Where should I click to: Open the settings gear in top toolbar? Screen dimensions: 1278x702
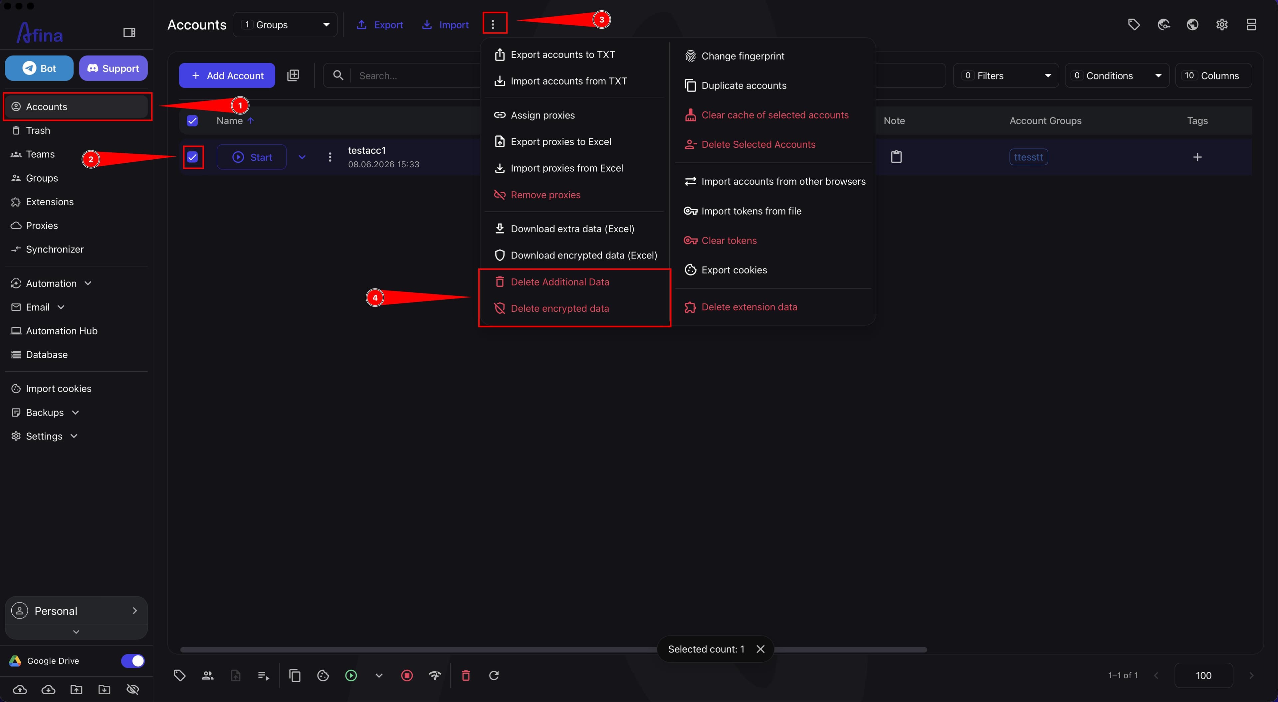tap(1222, 25)
